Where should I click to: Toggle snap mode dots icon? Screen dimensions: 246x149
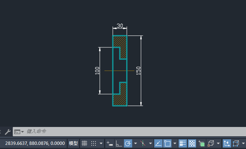tap(94, 143)
